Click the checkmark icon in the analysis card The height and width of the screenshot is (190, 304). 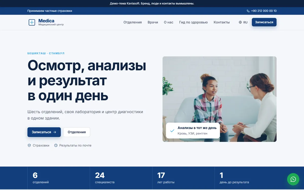pyautogui.click(x=172, y=131)
